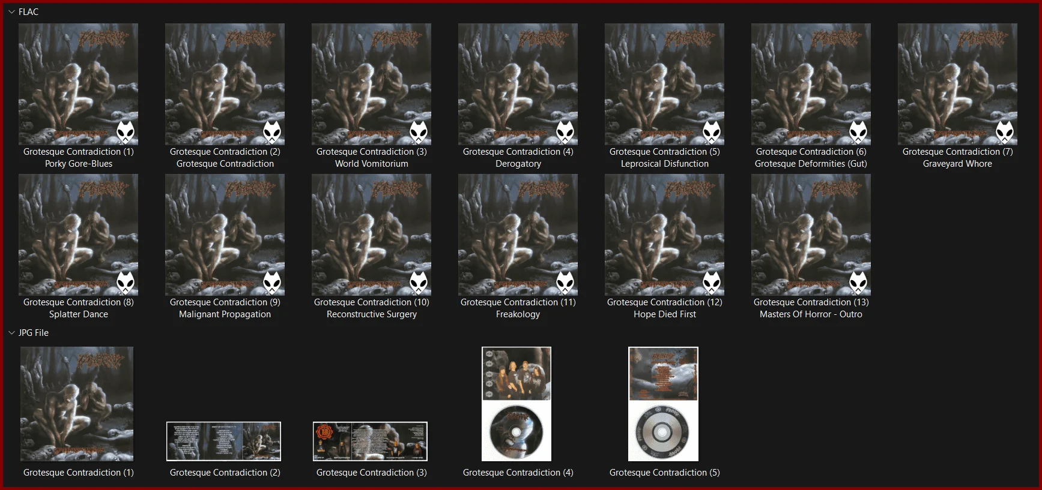Select the Porky Gore-Blues FLAC file icon

[79, 84]
